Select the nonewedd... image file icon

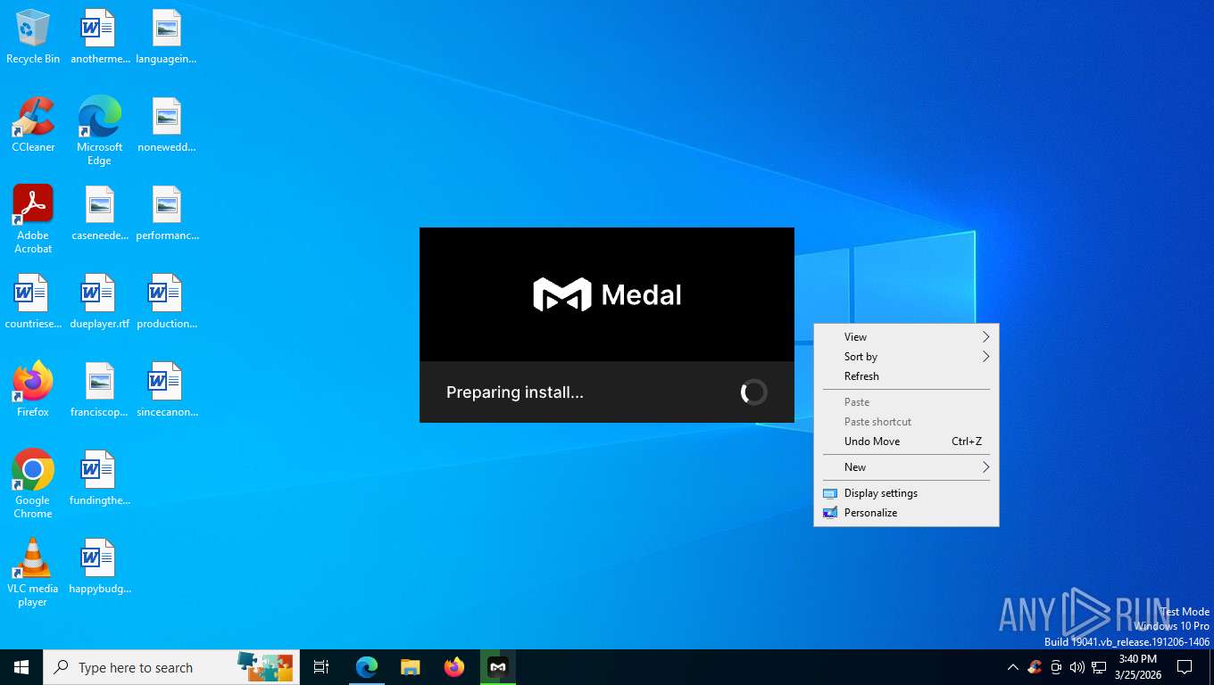[x=166, y=125]
